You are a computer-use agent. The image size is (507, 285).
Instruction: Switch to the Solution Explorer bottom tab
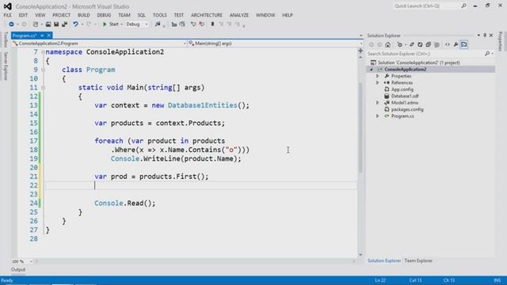[x=383, y=260]
